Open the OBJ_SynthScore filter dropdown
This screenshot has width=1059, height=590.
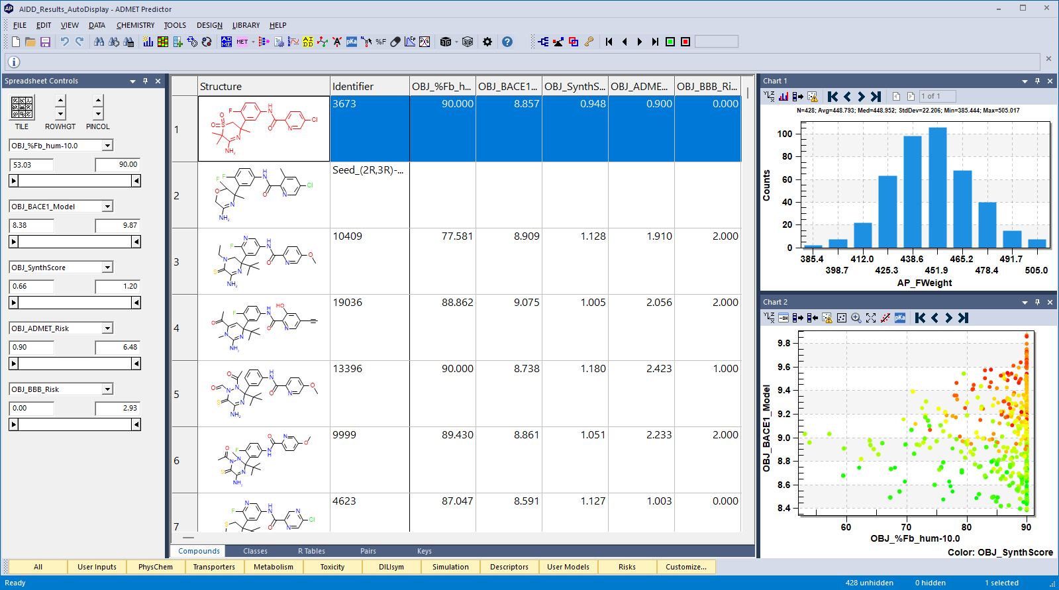(x=107, y=268)
